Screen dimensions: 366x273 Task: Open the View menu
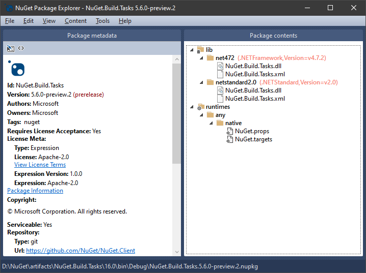click(49, 21)
